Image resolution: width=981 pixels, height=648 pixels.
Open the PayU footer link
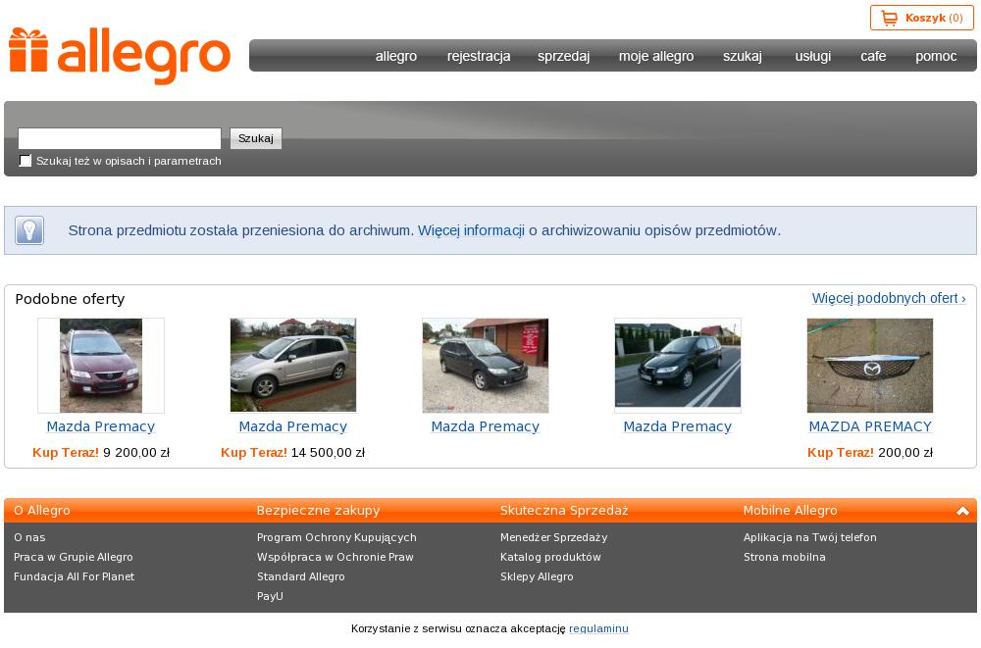click(x=271, y=596)
